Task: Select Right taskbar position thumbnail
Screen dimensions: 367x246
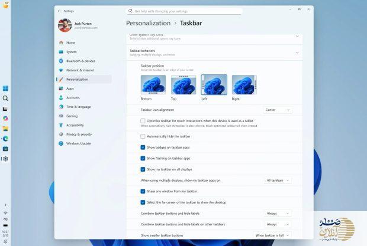Action: [x=244, y=84]
